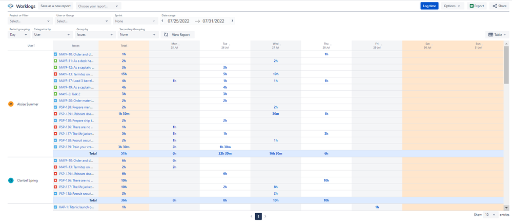Viewport: 512px width, 224px height.
Task: Click the bug icon beside PSP-136 in Aloise Summer's rows
Action: pos(55,127)
